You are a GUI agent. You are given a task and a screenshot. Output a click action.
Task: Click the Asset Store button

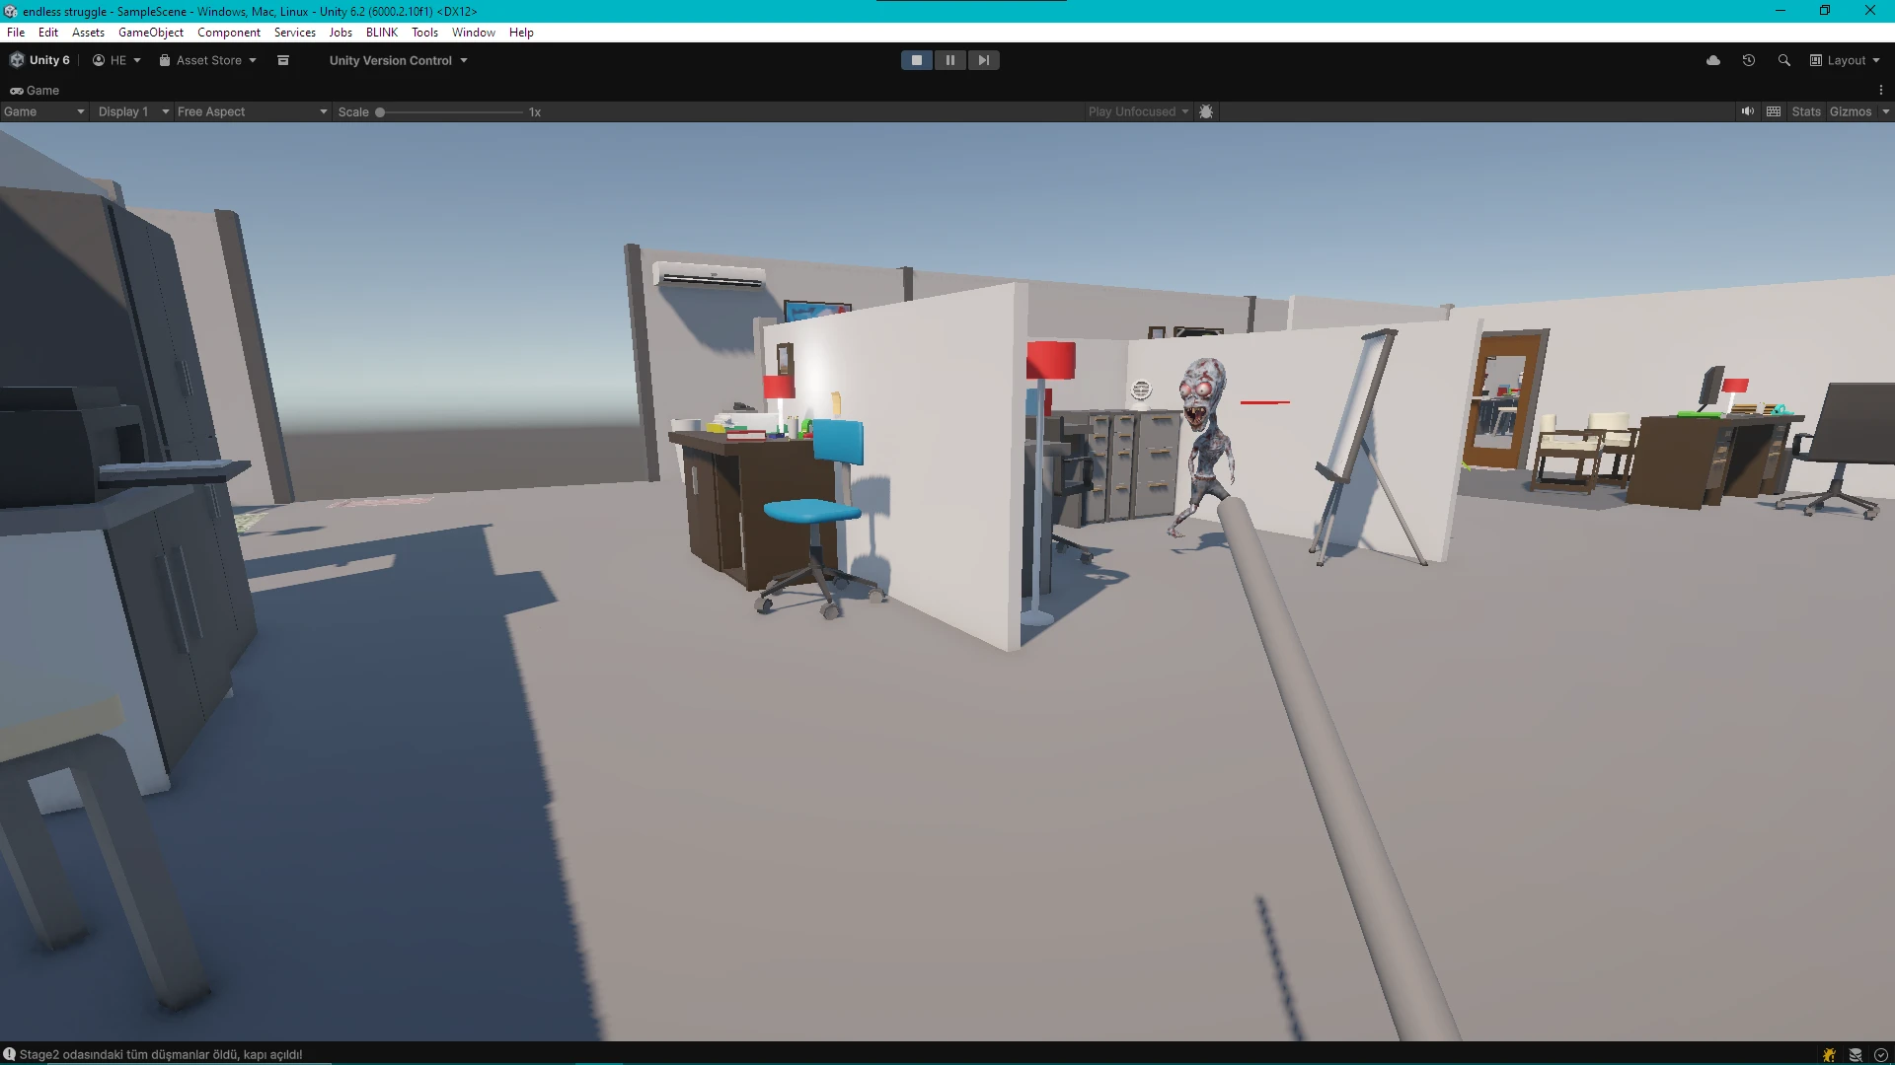coord(207,60)
